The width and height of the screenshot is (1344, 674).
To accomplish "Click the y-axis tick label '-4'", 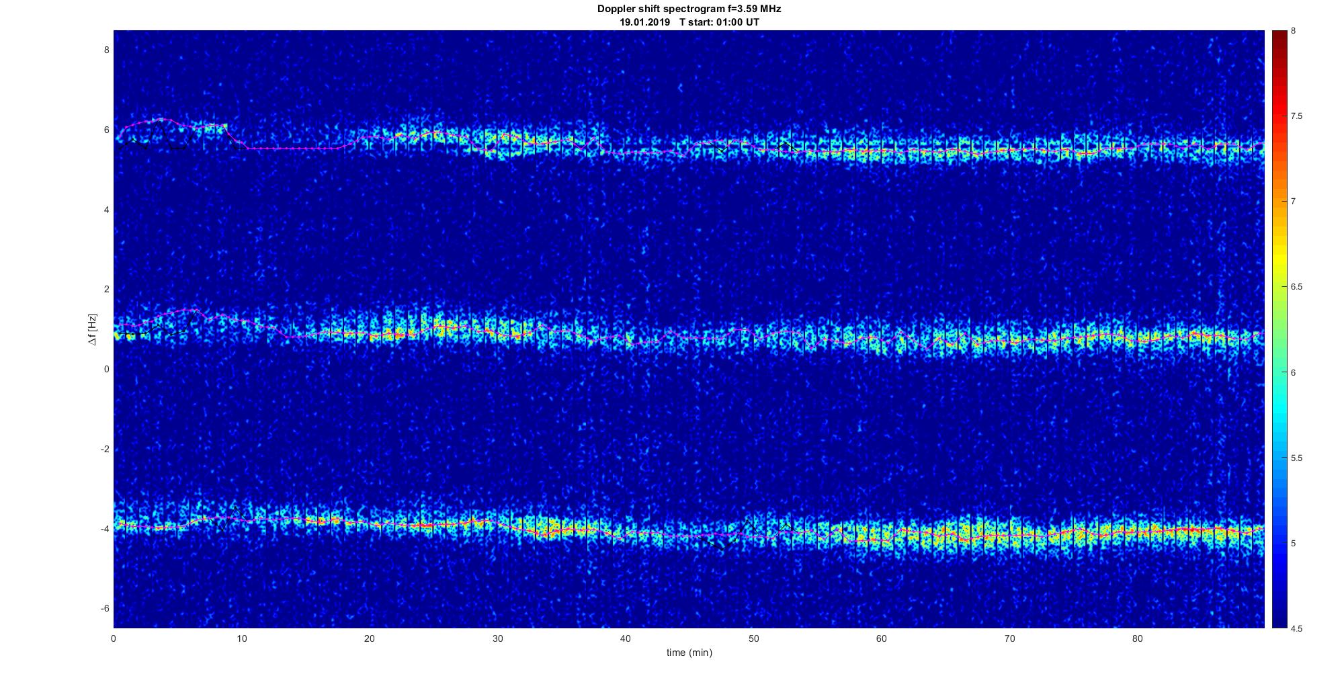I will coord(105,529).
